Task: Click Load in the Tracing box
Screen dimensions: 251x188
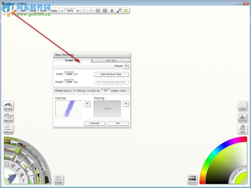Action: click(x=107, y=109)
